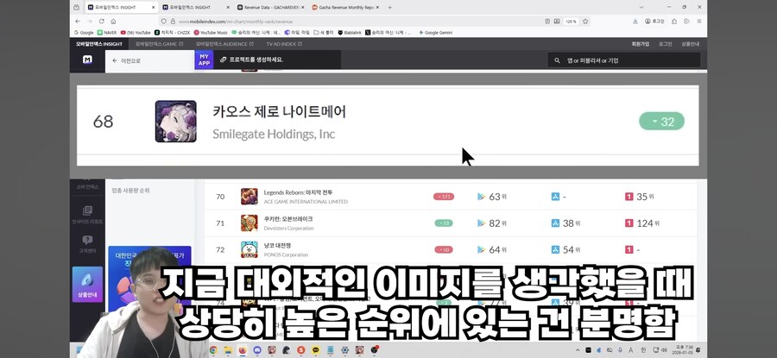Image resolution: width=777 pixels, height=358 pixels.
Task: Click the 카오스 제로 나이트메어 title
Action: coord(279,112)
